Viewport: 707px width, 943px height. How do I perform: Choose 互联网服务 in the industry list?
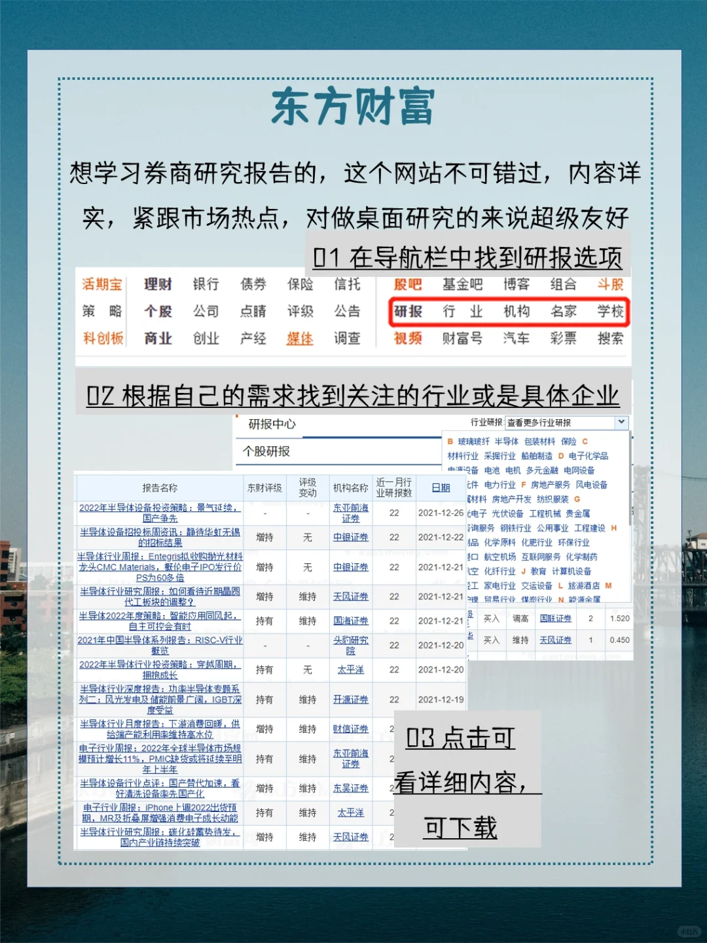(541, 557)
